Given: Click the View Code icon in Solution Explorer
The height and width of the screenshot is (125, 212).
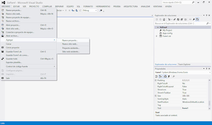Looking at the screenshot, I should click(x=190, y=20).
